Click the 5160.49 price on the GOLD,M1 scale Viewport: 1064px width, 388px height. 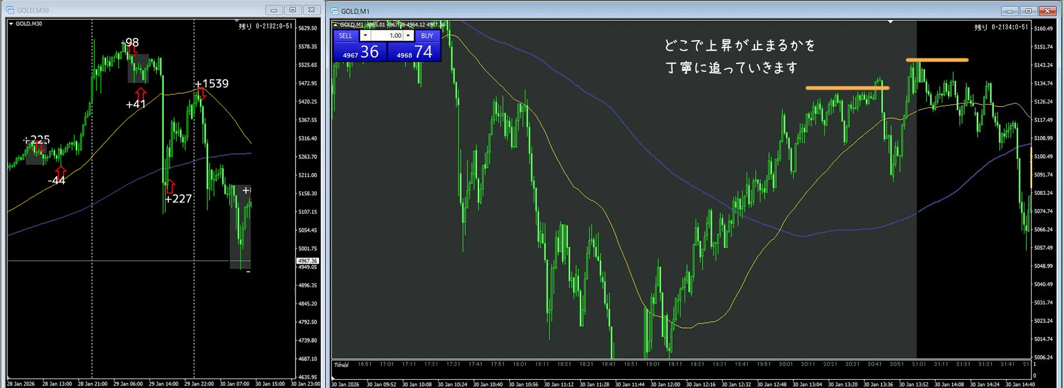tap(1043, 28)
